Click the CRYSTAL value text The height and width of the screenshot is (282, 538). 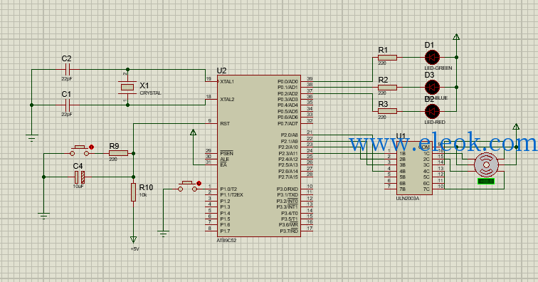150,93
